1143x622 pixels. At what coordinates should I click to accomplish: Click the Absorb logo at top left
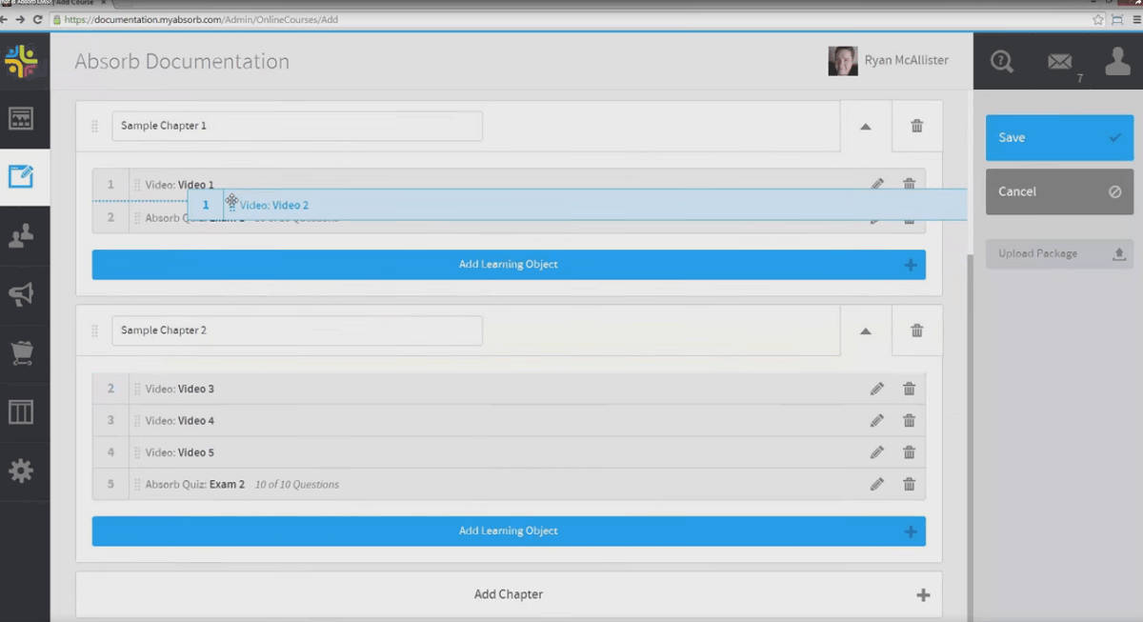(x=24, y=61)
